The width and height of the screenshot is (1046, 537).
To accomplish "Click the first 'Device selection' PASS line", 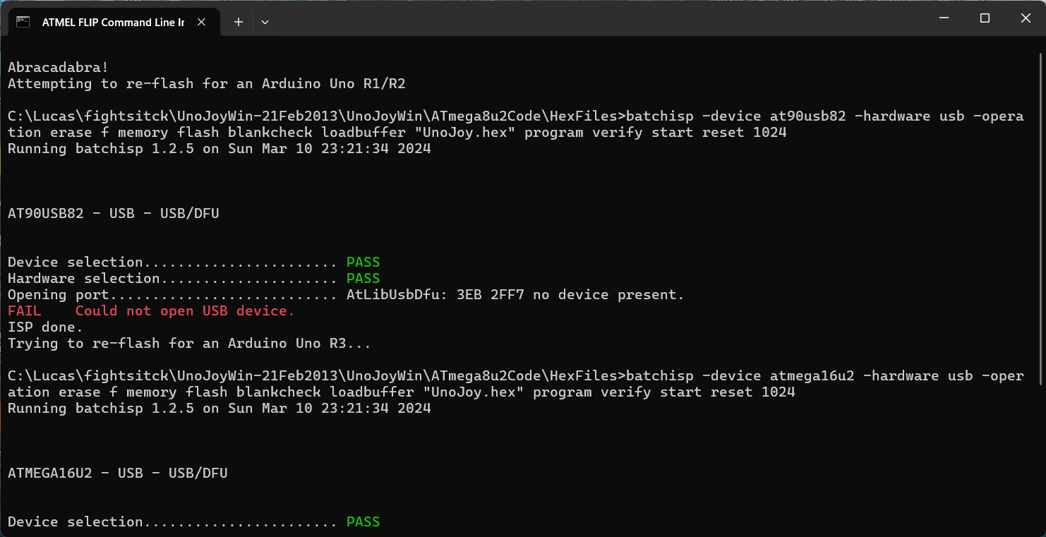I will coord(194,263).
